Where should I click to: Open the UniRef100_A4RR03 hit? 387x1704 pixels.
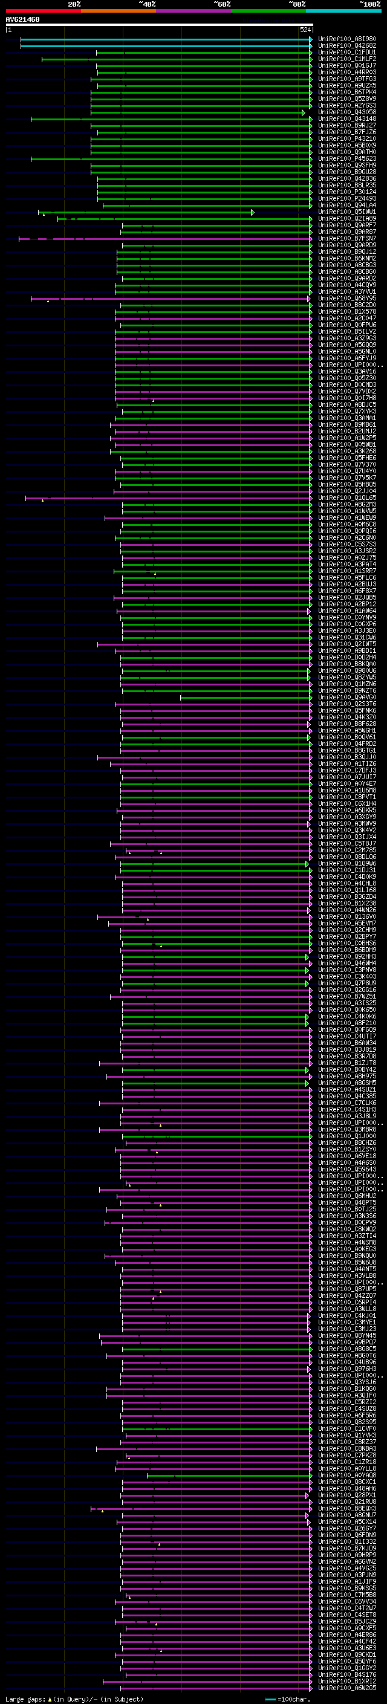(347, 72)
